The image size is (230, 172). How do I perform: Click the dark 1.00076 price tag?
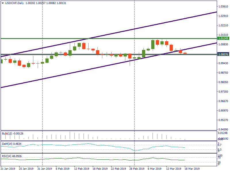(223, 54)
